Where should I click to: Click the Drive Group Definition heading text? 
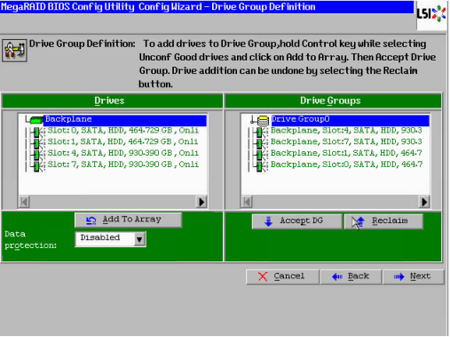click(83, 44)
